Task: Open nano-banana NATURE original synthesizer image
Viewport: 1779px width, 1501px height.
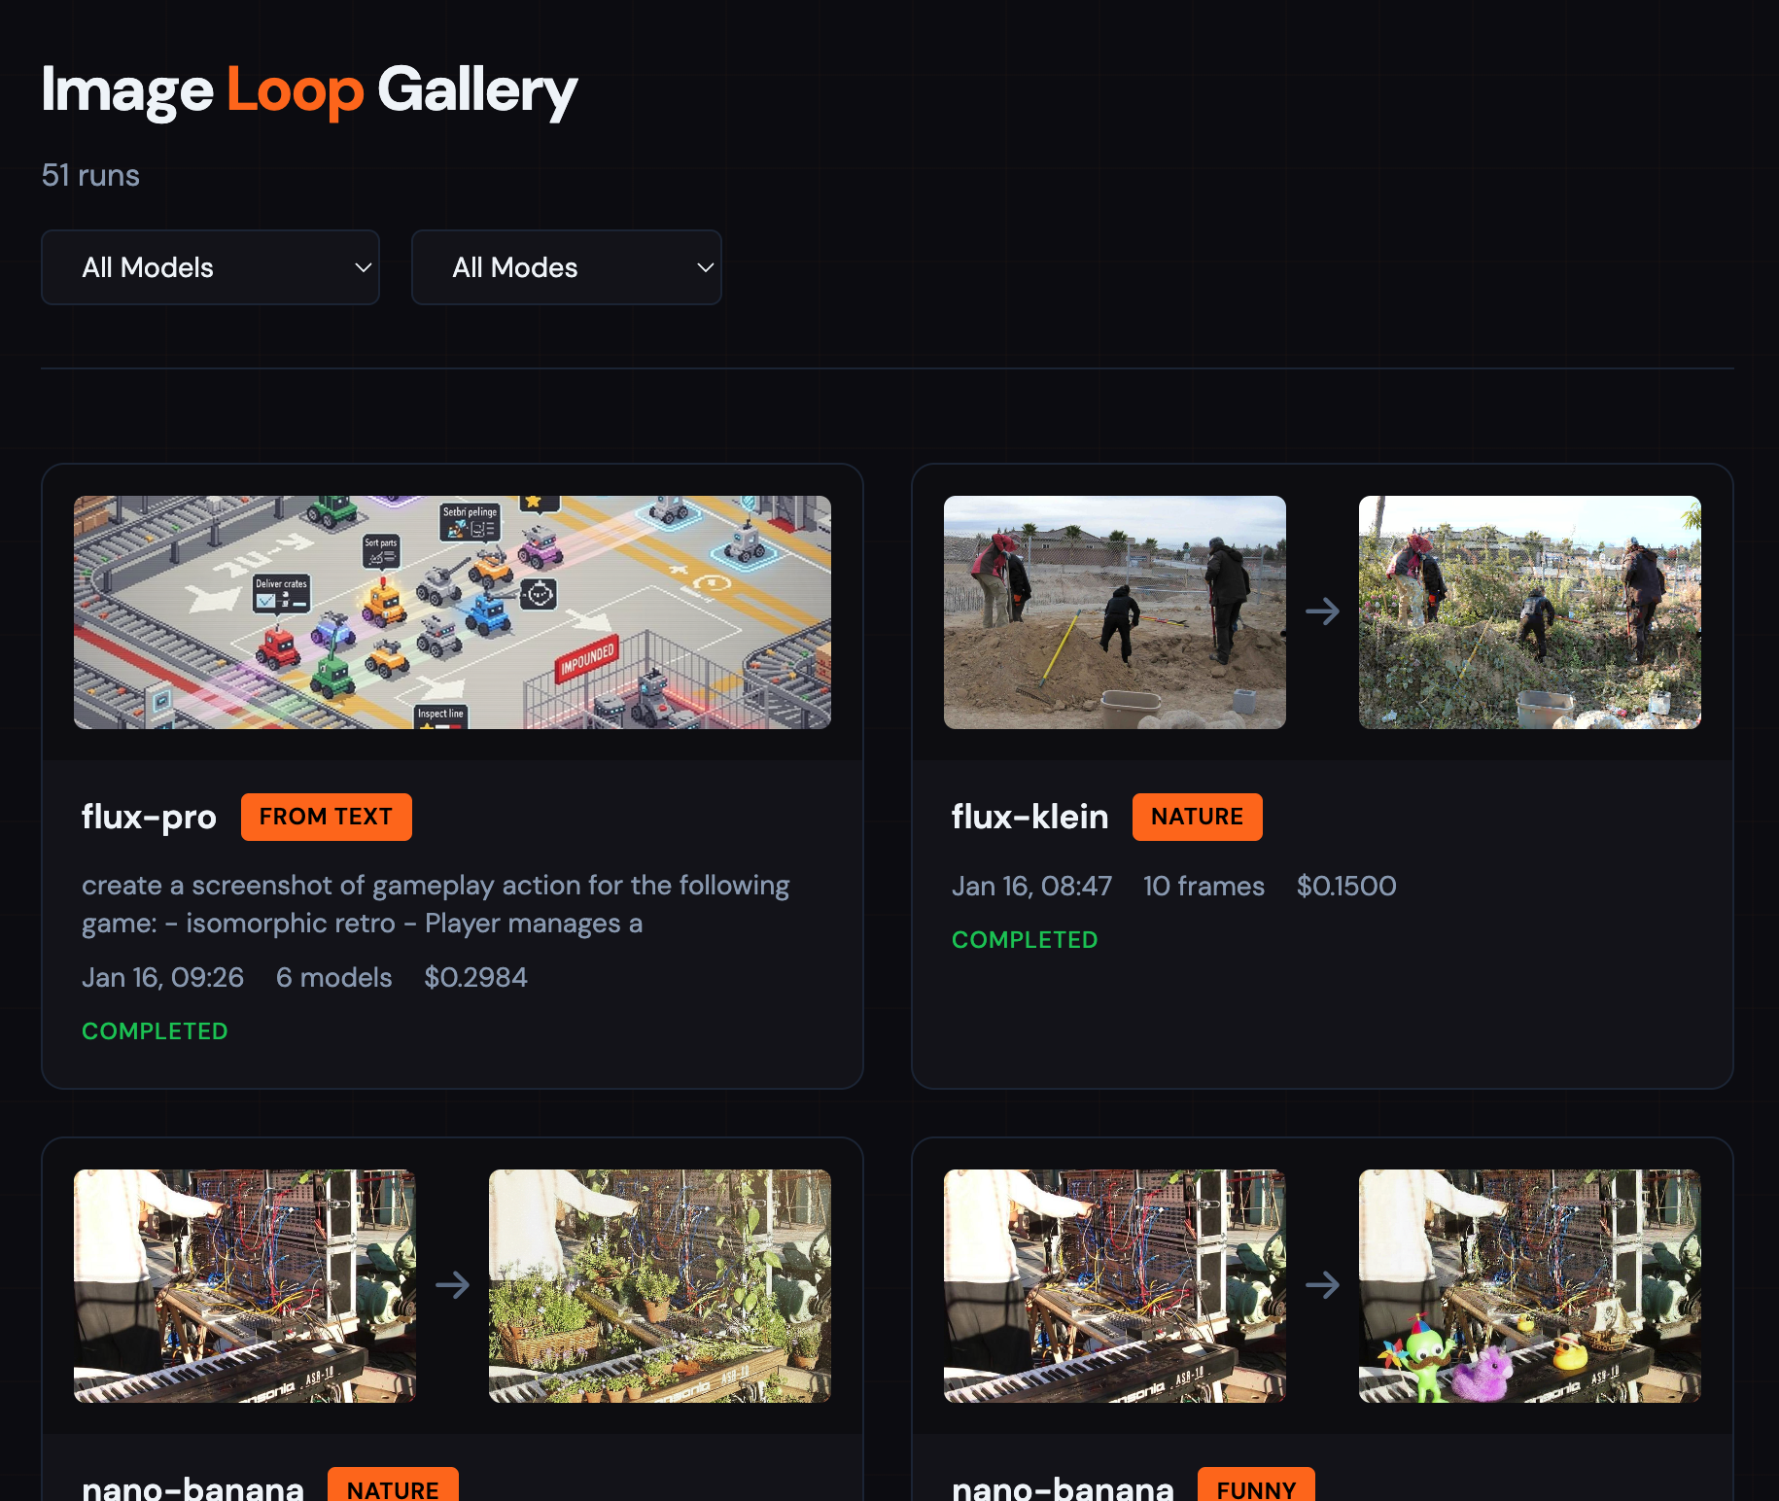Action: 245,1285
